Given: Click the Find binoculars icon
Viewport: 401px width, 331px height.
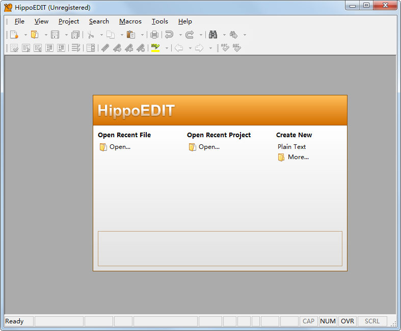Looking at the screenshot, I should tap(213, 35).
